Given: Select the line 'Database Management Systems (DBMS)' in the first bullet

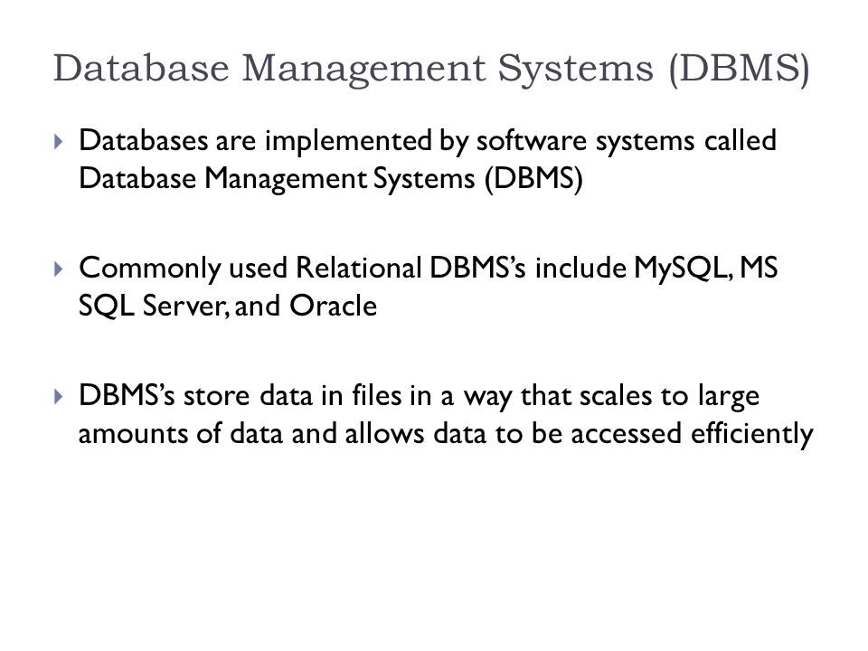Looking at the screenshot, I should pyautogui.click(x=331, y=179).
